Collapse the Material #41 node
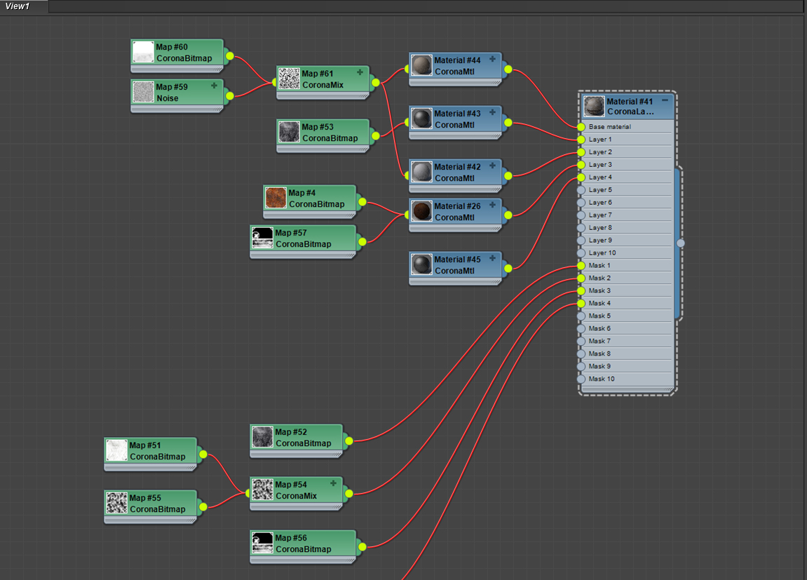 [x=665, y=100]
